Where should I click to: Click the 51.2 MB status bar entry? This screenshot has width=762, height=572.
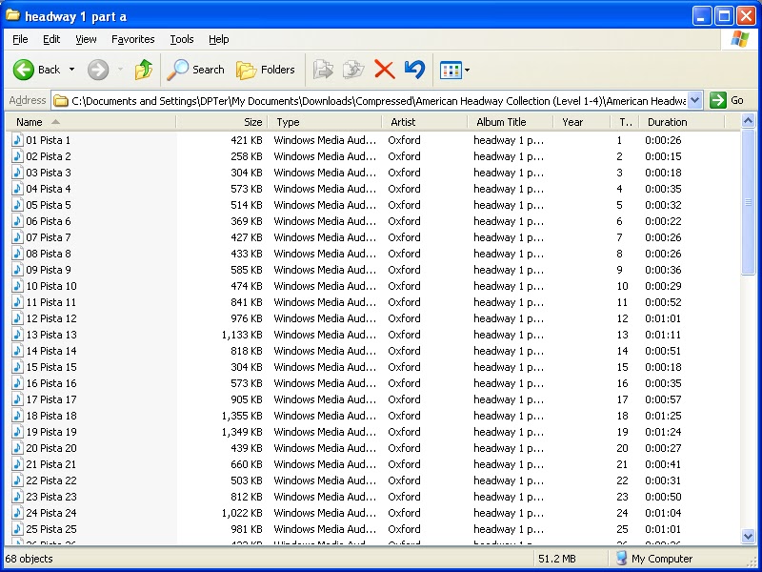[557, 559]
